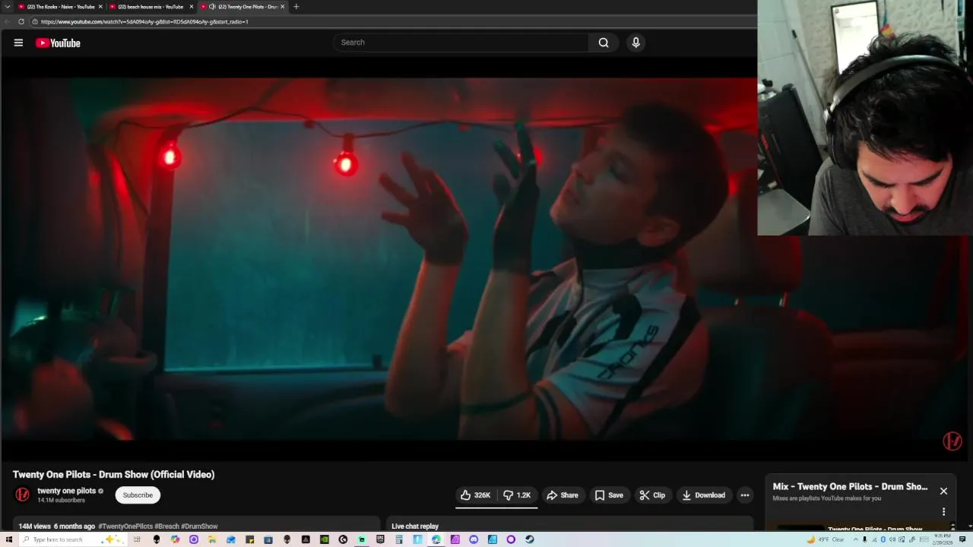The width and height of the screenshot is (973, 547).
Task: Download the video
Action: point(703,495)
